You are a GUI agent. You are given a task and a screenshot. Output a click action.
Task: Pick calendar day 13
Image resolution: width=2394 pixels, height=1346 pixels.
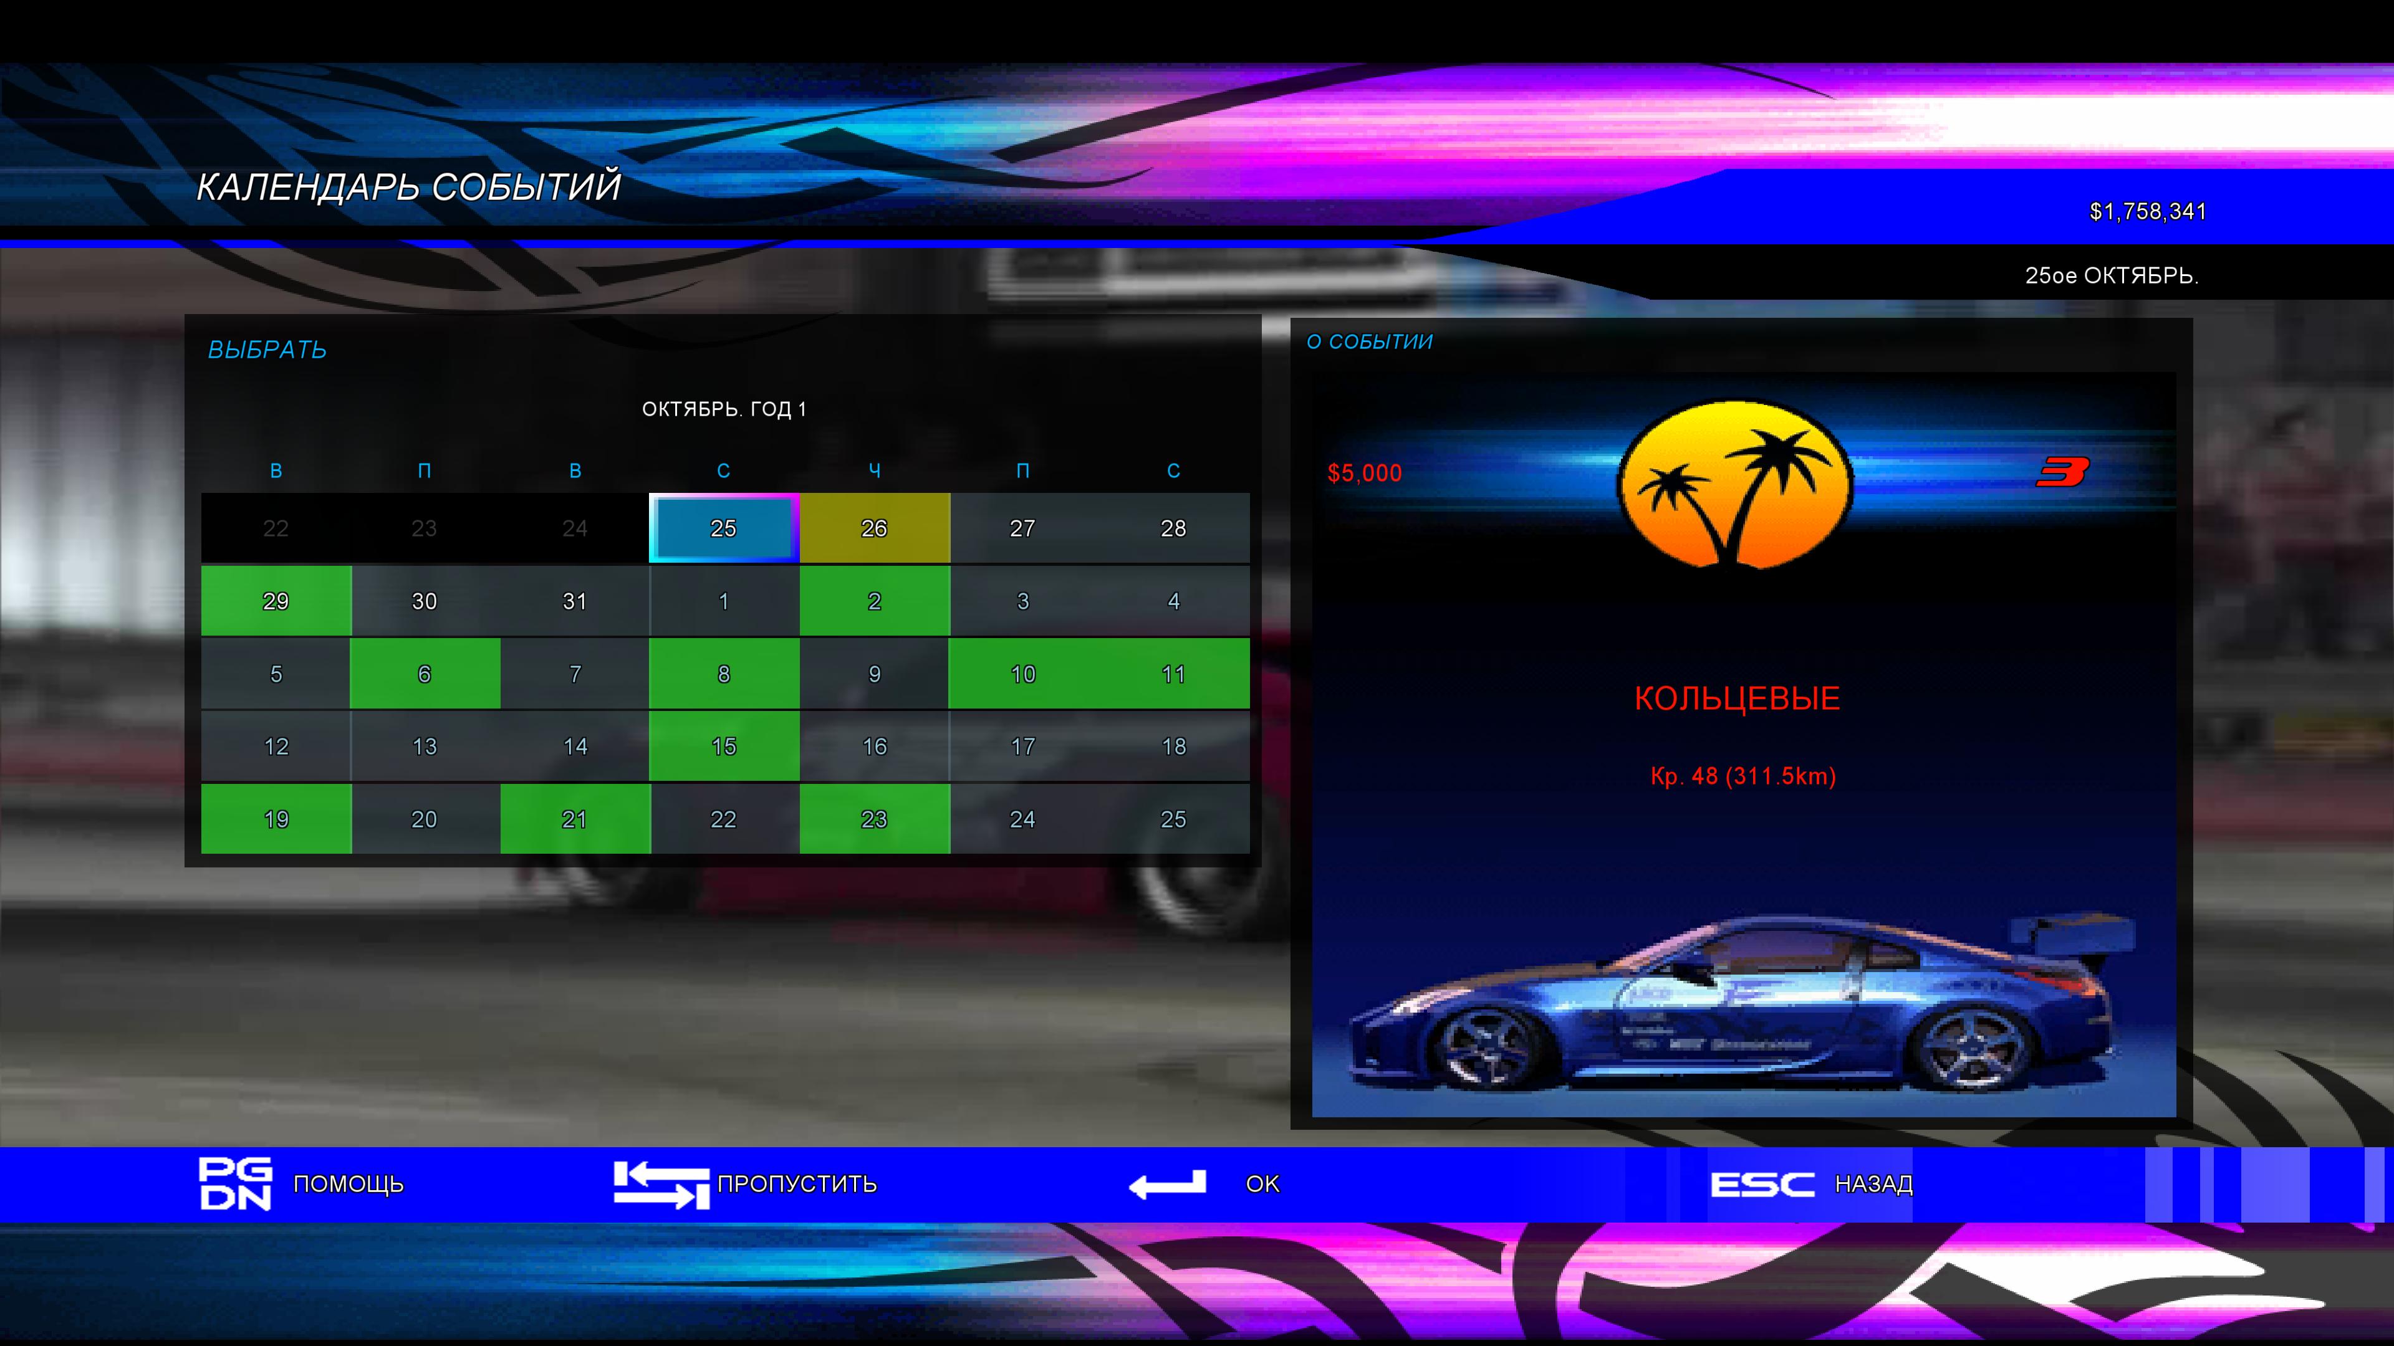(425, 746)
